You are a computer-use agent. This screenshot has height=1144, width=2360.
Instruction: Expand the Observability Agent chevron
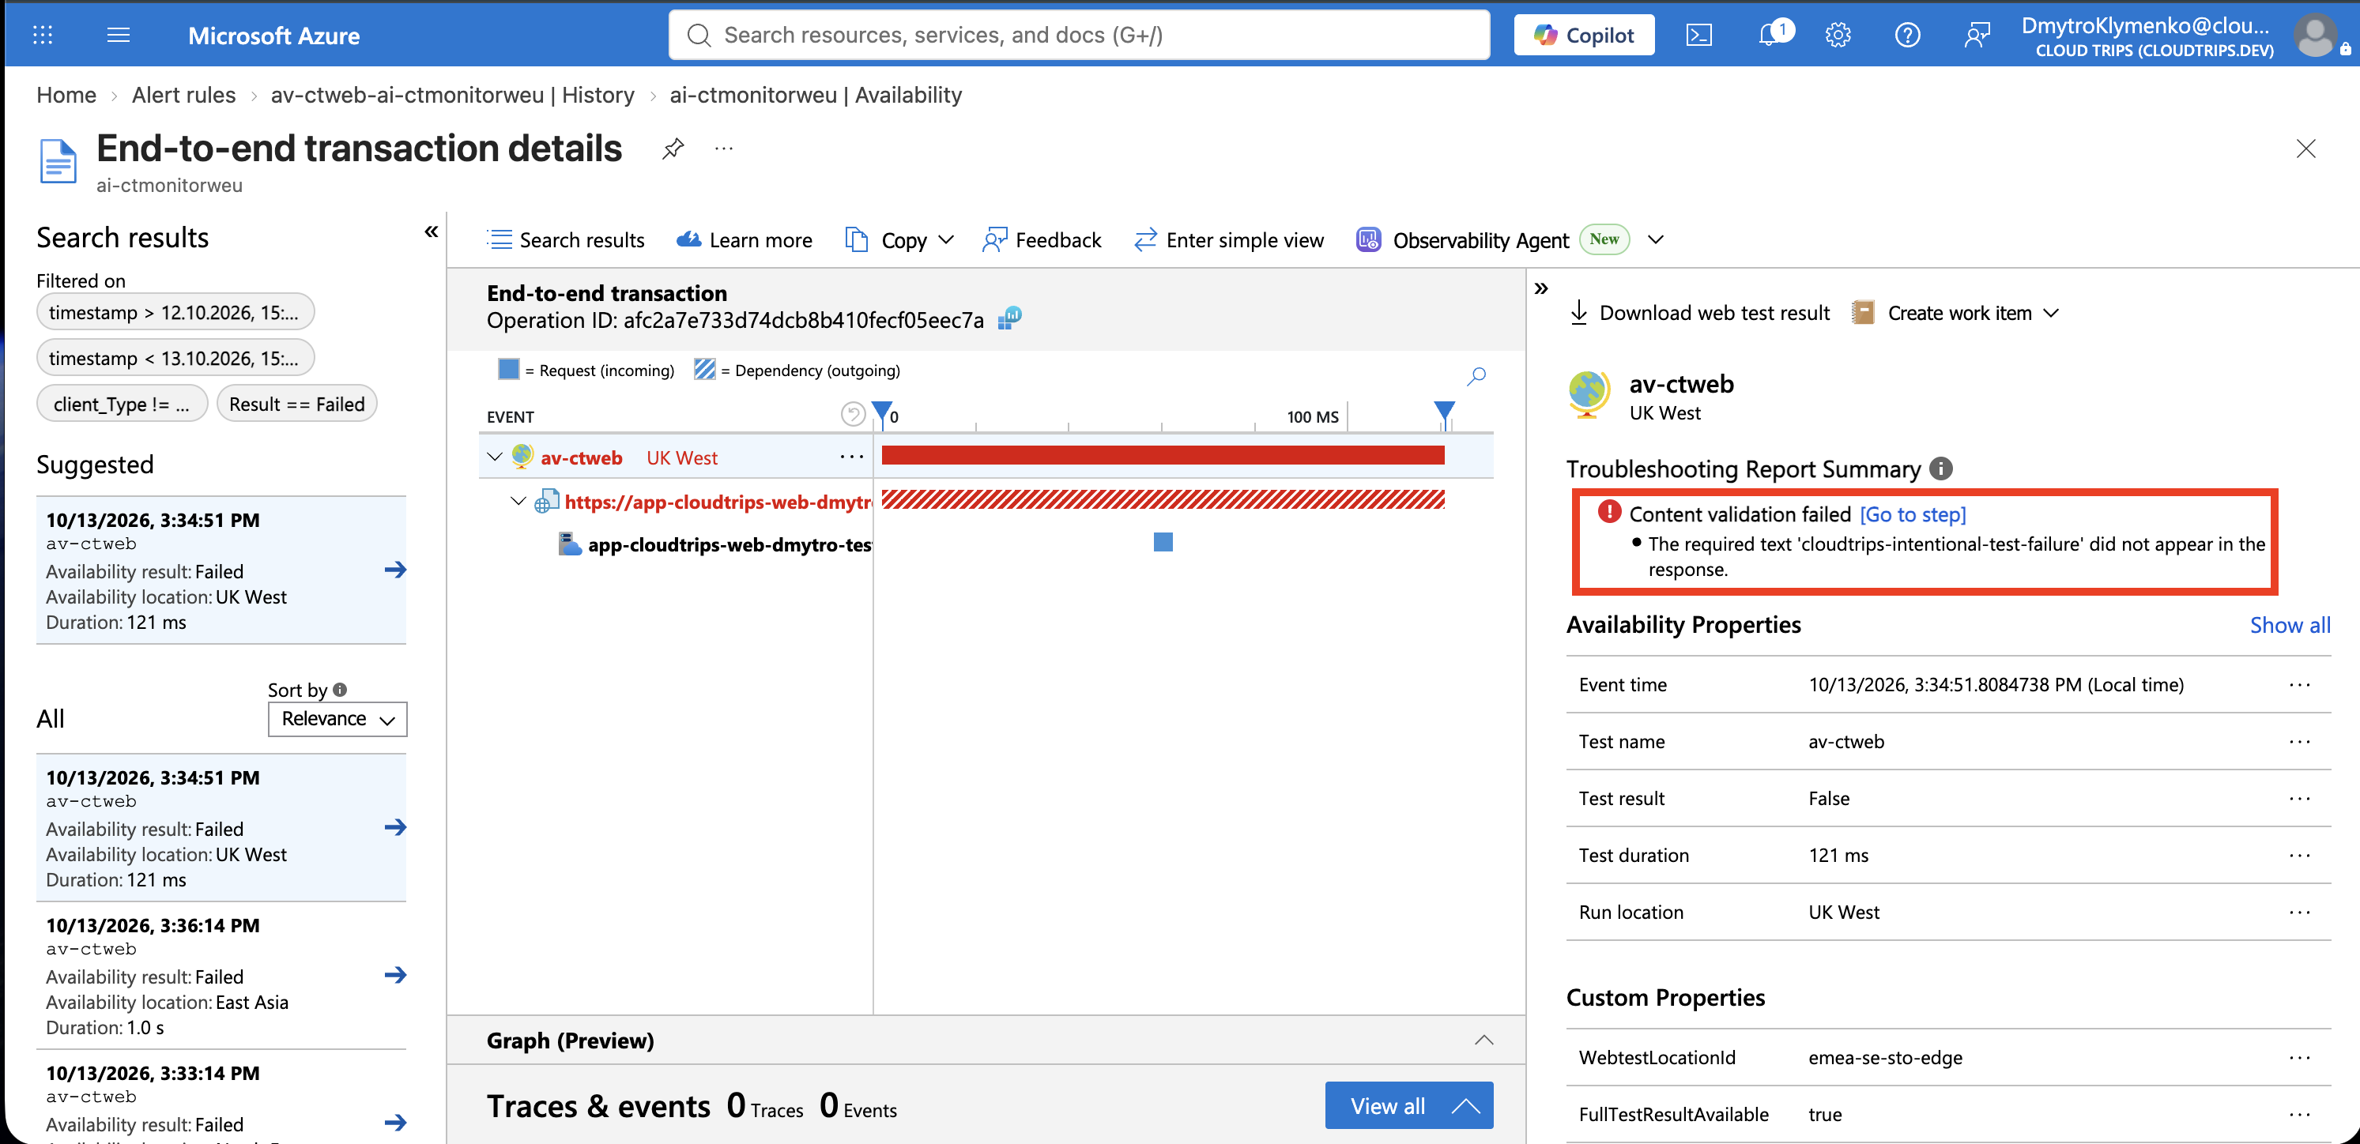coord(1654,240)
